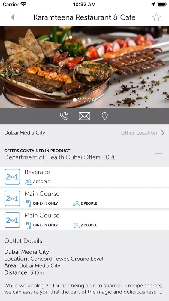Select the first carousel dot
169x301 pixels.
click(x=75, y=100)
